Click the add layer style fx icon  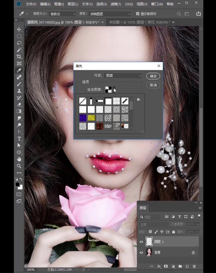pyautogui.click(x=159, y=266)
